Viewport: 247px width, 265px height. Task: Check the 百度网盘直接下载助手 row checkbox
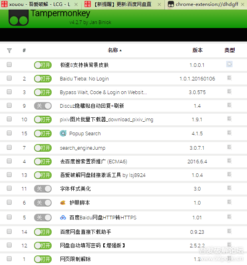pyautogui.click(x=9, y=231)
